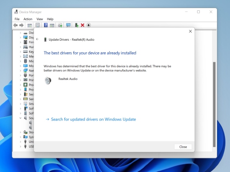The height and width of the screenshot is (172, 230).
Task: Select the System devices category icon
Action: click(25, 137)
